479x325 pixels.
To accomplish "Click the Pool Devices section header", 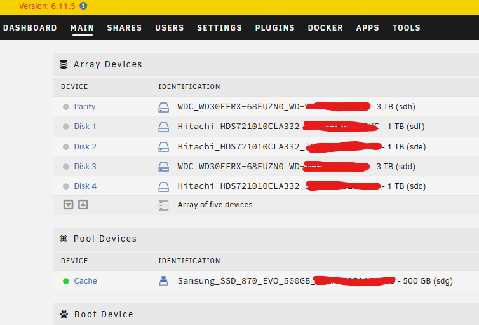I will pyautogui.click(x=105, y=239).
